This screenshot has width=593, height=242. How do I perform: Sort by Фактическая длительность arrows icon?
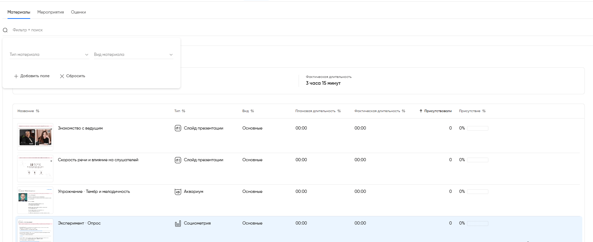tap(404, 111)
